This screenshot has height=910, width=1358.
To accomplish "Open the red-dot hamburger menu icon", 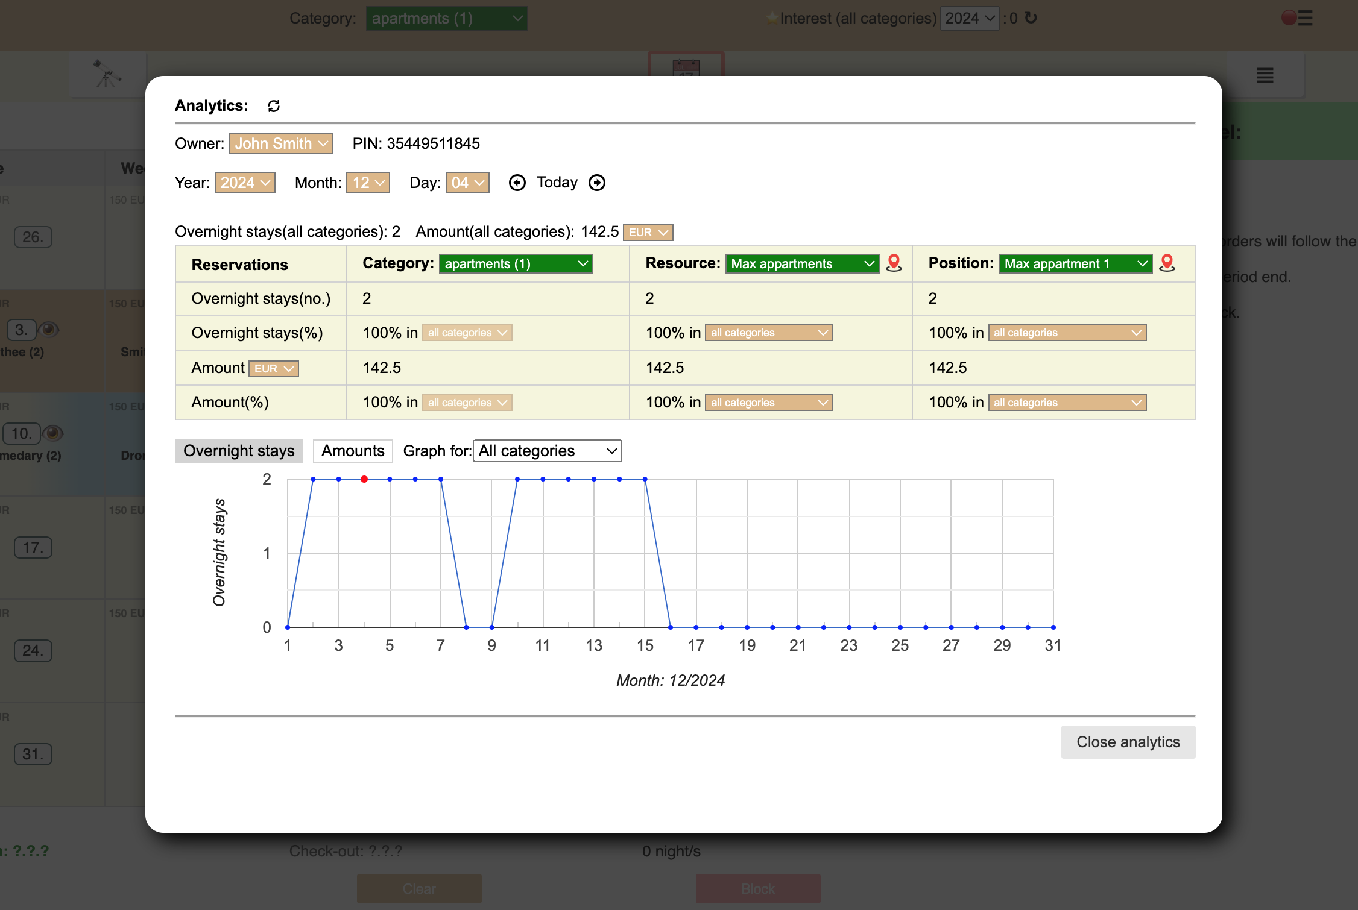I will (x=1297, y=18).
